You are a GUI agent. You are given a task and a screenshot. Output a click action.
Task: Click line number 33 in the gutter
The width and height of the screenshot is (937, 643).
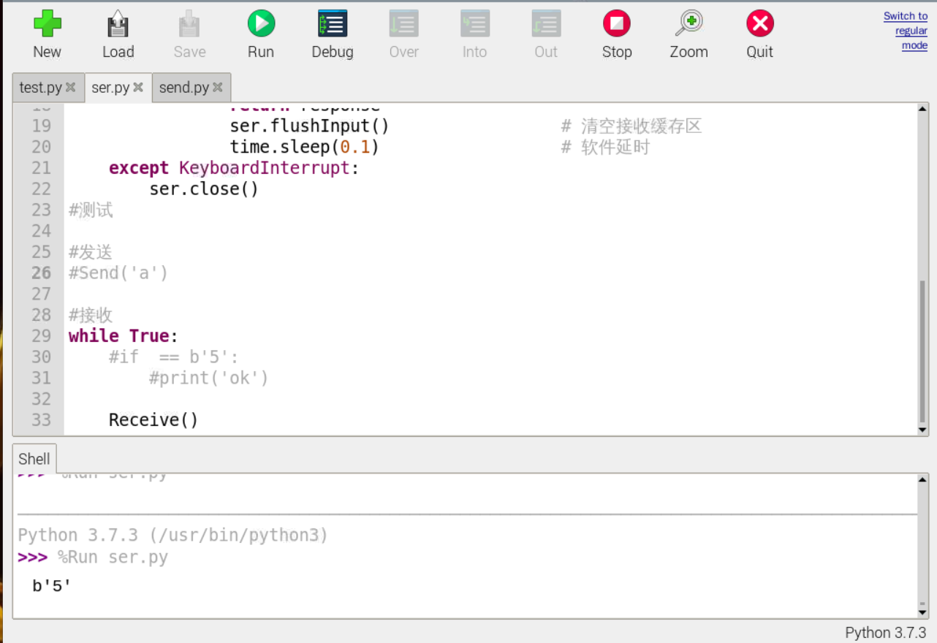42,420
